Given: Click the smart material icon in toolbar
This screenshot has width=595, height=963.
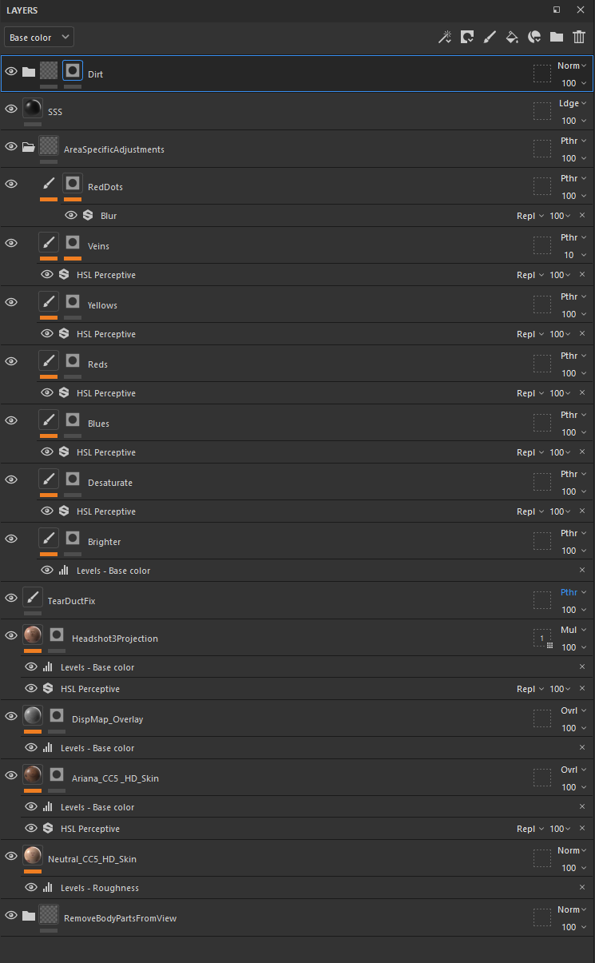Looking at the screenshot, I should tap(535, 37).
